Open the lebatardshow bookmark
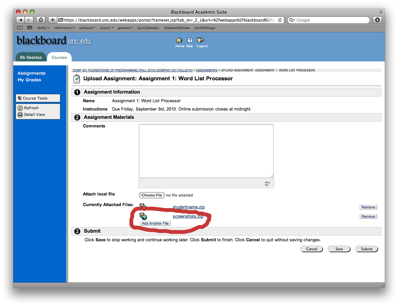The image size is (398, 306). (177, 28)
